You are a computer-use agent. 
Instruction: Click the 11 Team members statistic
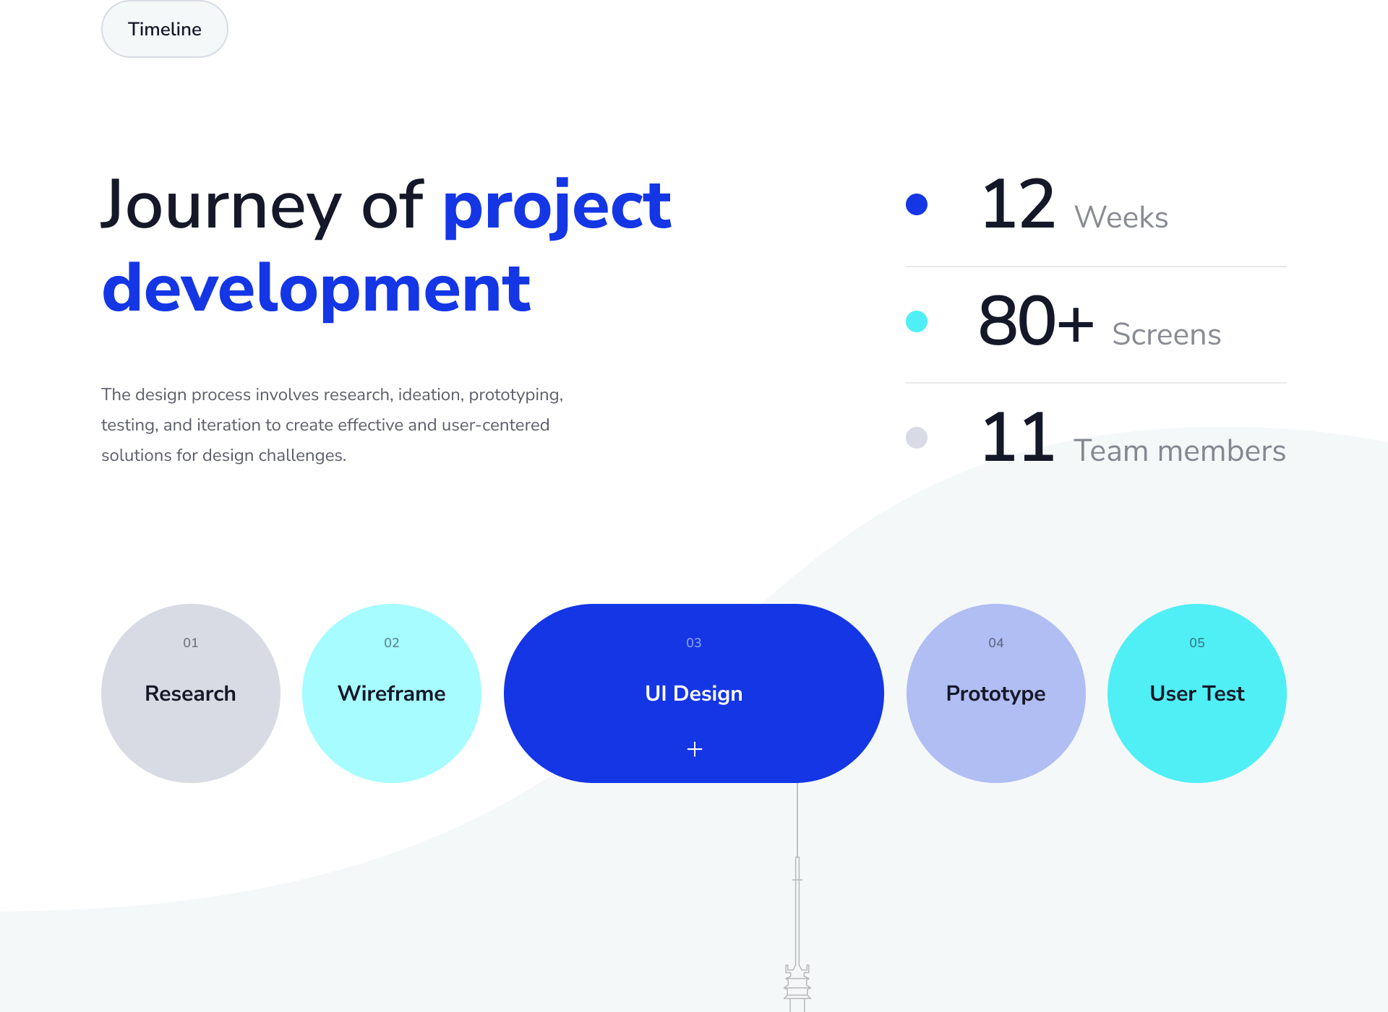(1018, 438)
